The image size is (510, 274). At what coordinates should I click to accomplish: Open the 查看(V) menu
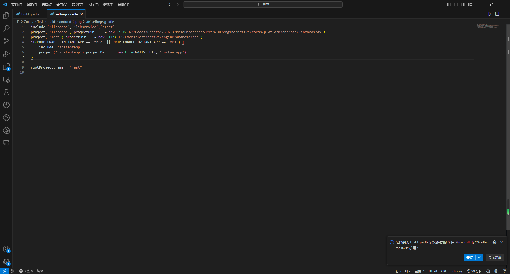click(62, 5)
